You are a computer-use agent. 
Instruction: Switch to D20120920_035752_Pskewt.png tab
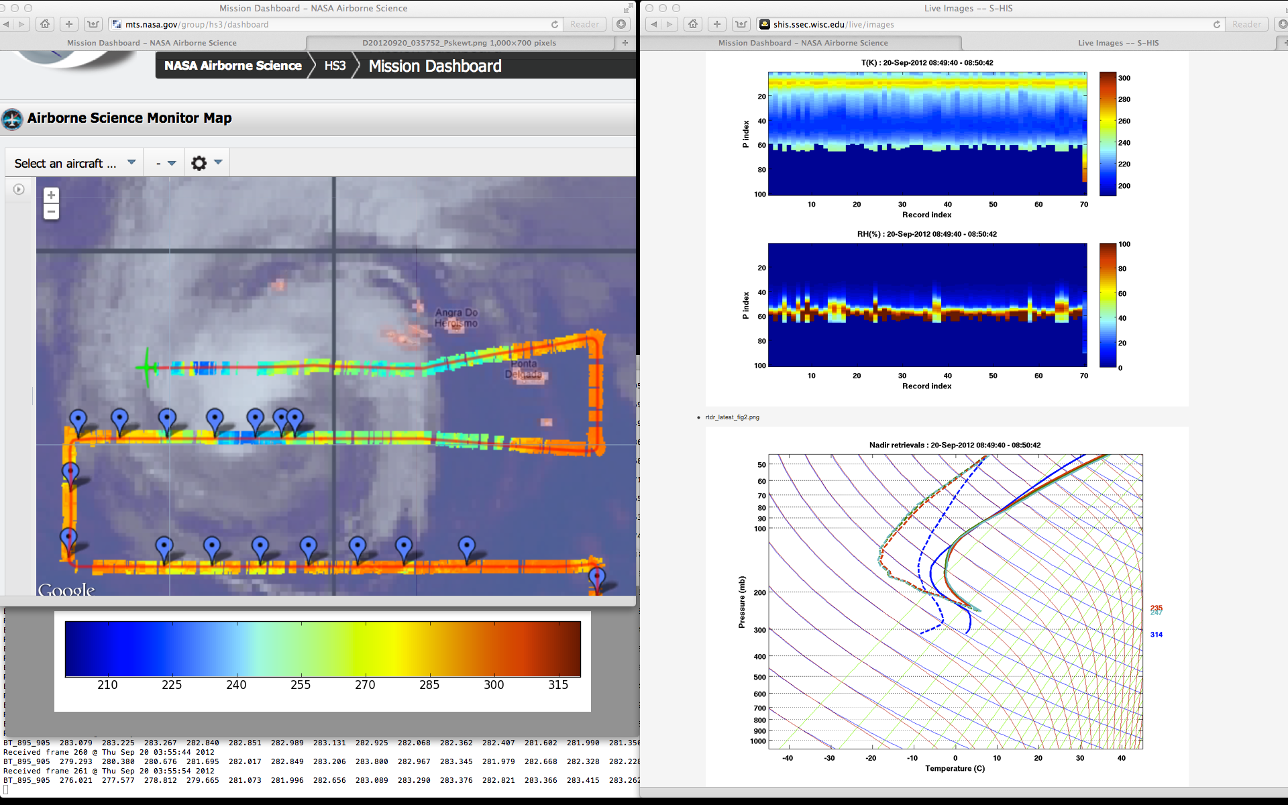point(459,43)
